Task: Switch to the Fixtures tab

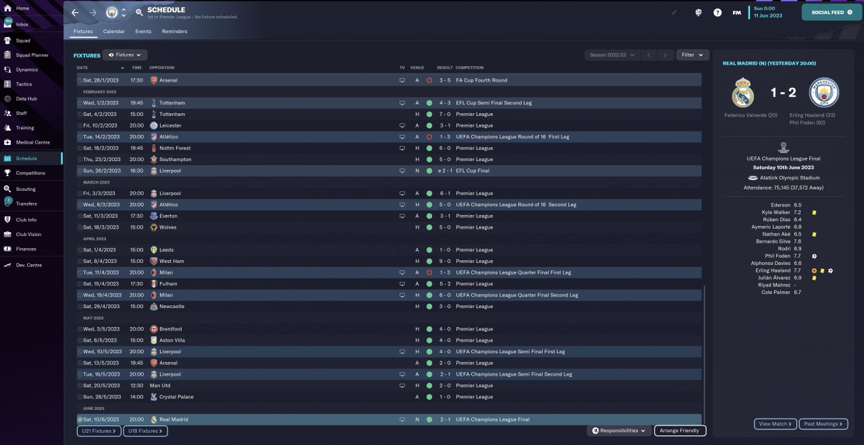Action: click(x=83, y=31)
